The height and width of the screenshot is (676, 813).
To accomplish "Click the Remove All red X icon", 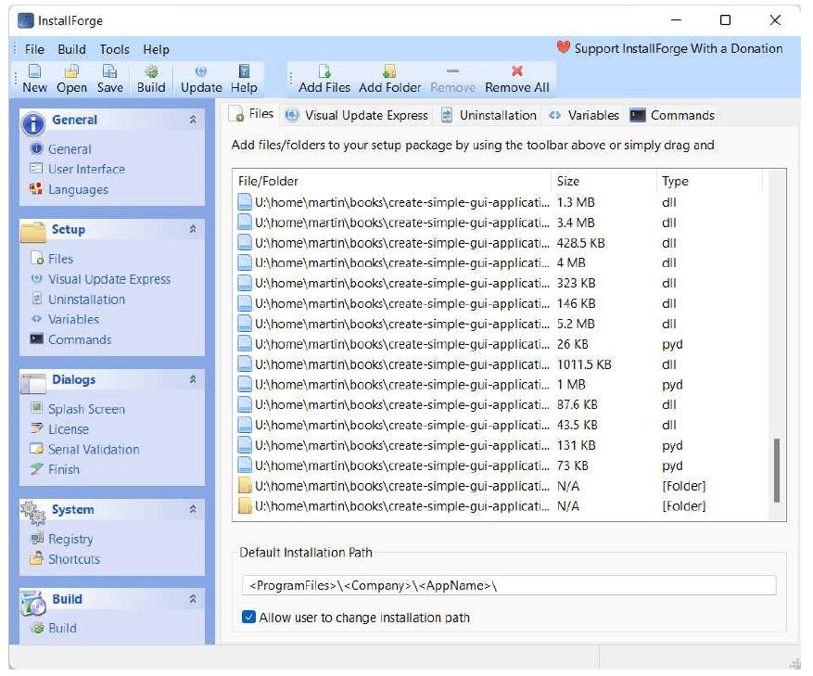I will [517, 72].
